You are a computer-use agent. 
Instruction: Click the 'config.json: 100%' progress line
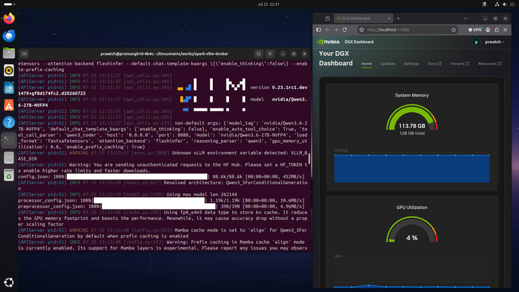point(162,176)
